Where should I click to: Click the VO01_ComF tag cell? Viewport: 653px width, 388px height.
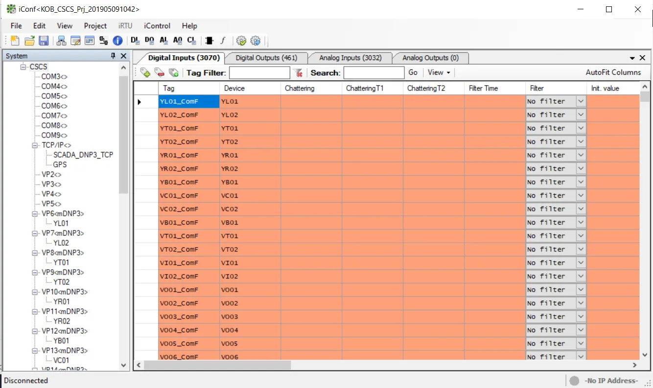(x=189, y=290)
